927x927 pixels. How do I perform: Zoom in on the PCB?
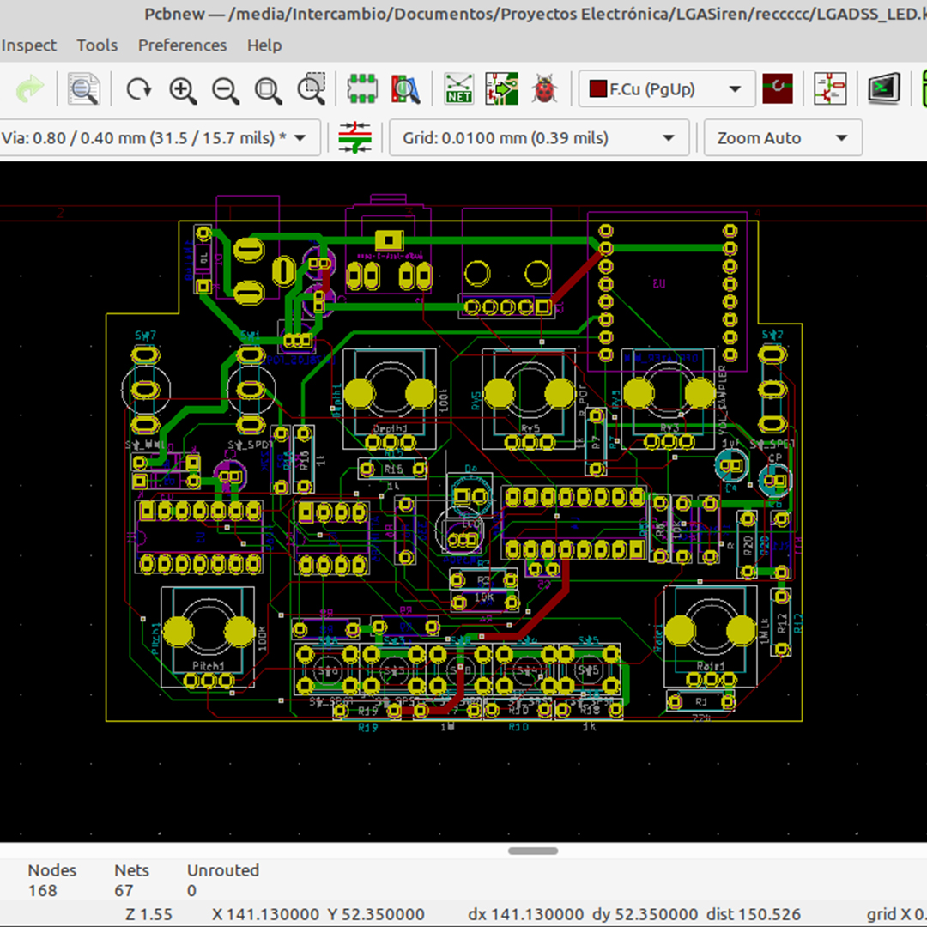pos(182,89)
